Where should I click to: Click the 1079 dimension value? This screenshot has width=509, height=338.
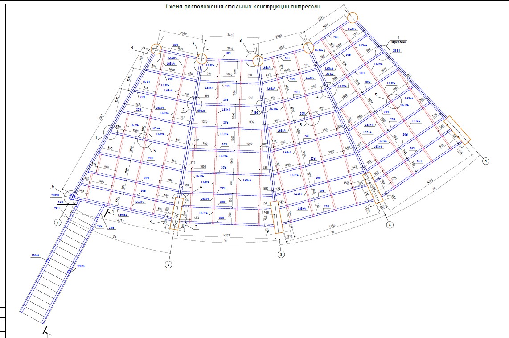tap(383, 70)
